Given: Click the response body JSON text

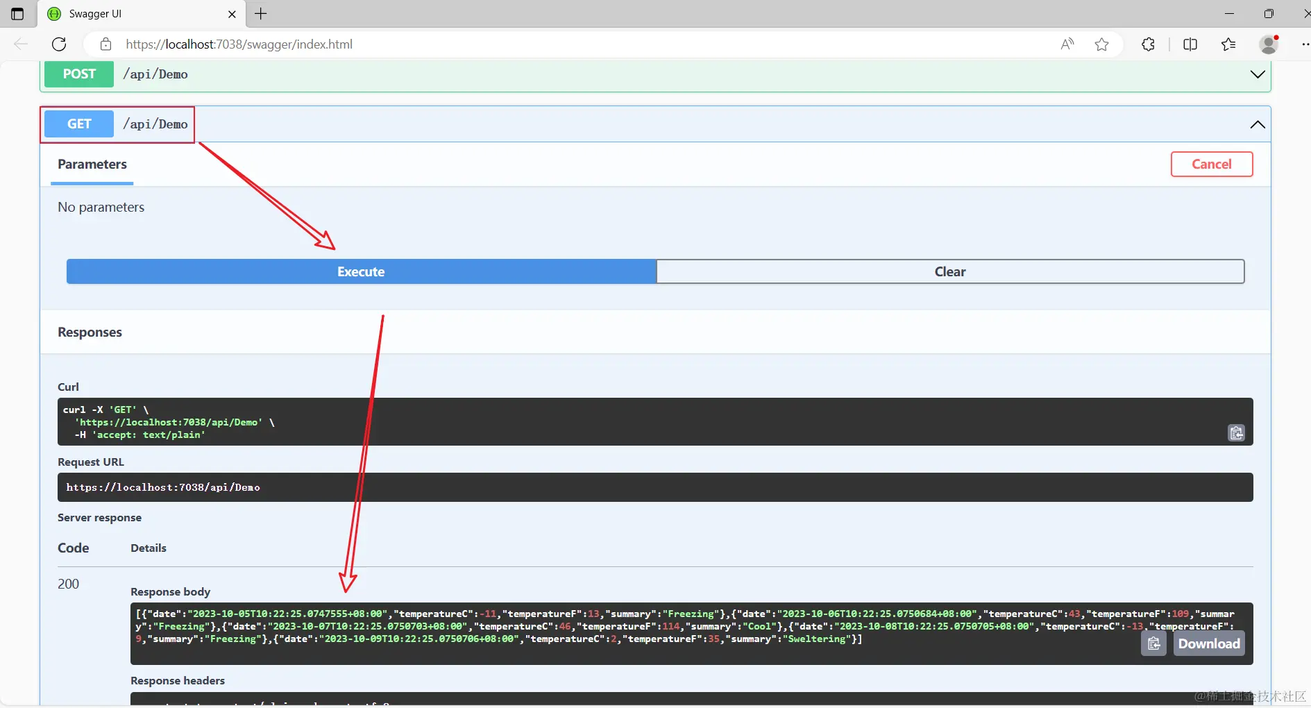Looking at the screenshot, I should (x=685, y=626).
